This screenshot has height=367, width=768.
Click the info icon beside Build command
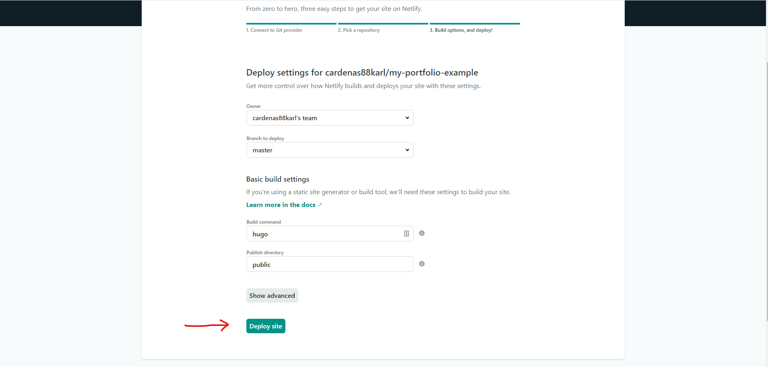pos(422,233)
